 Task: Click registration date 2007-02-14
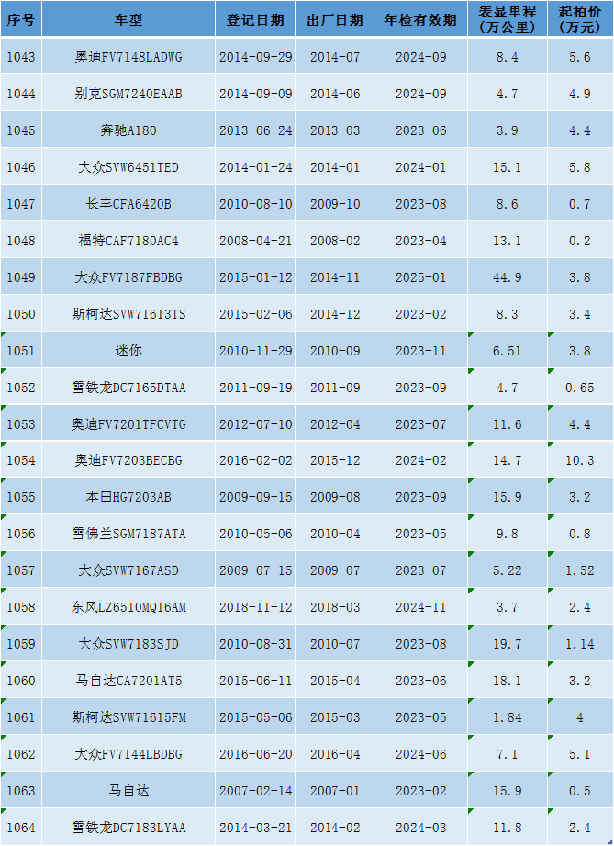pos(255,790)
